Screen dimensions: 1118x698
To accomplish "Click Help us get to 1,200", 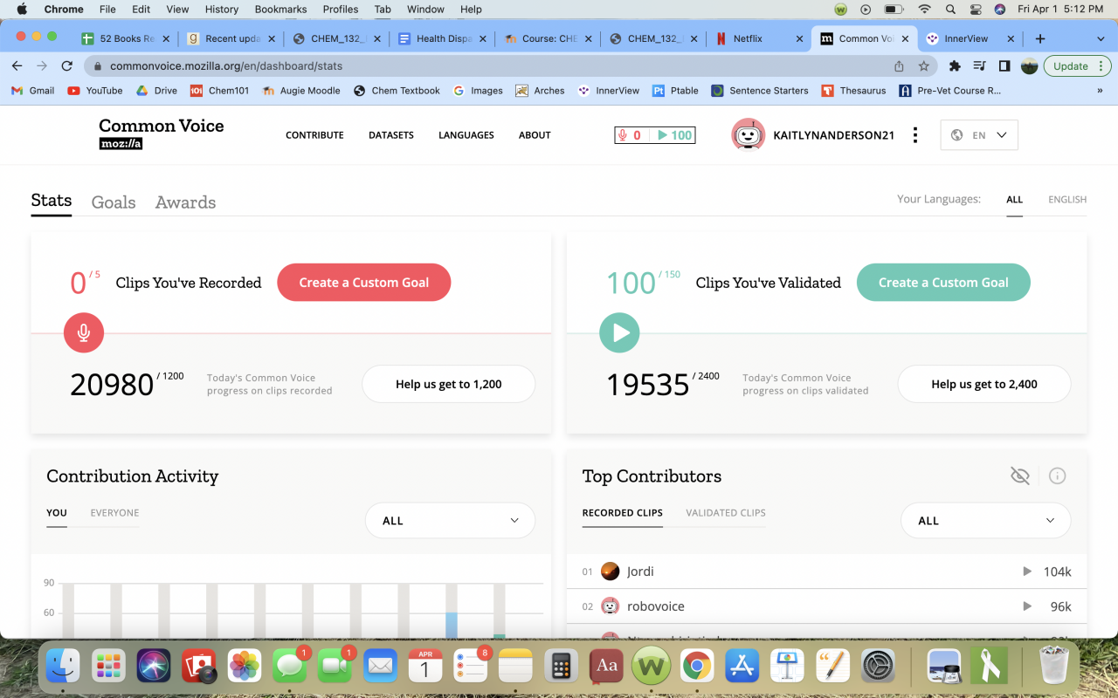I will [x=449, y=384].
